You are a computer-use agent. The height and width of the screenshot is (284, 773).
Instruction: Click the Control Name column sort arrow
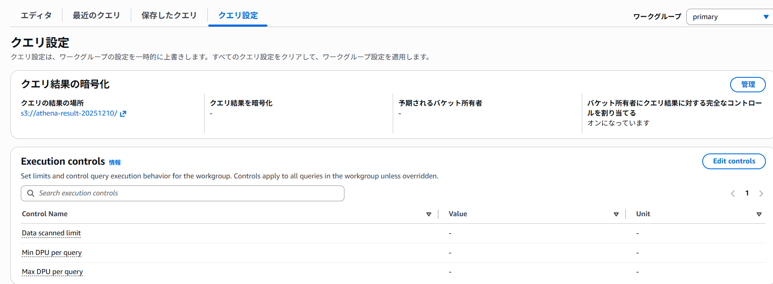[x=429, y=214]
